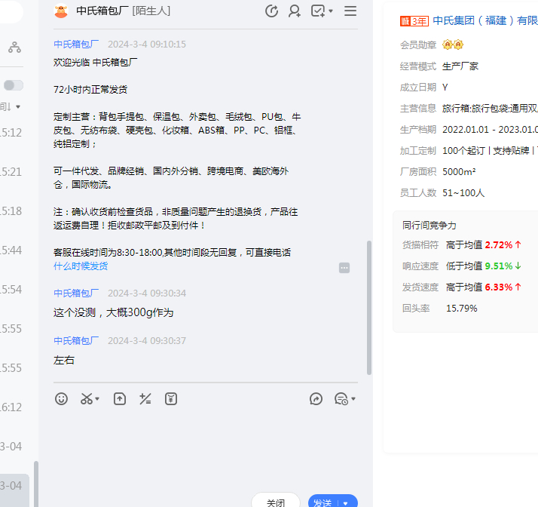538x507 pixels.
Task: Click the ellipsis more button on welcome message
Action: (344, 267)
